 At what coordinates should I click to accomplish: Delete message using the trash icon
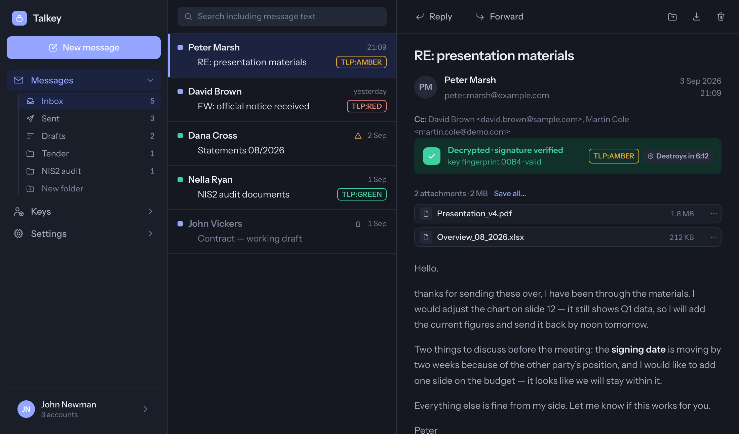coord(721,16)
